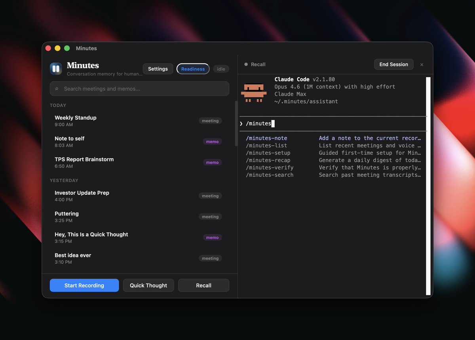Select the /minutes-list command

click(333, 146)
